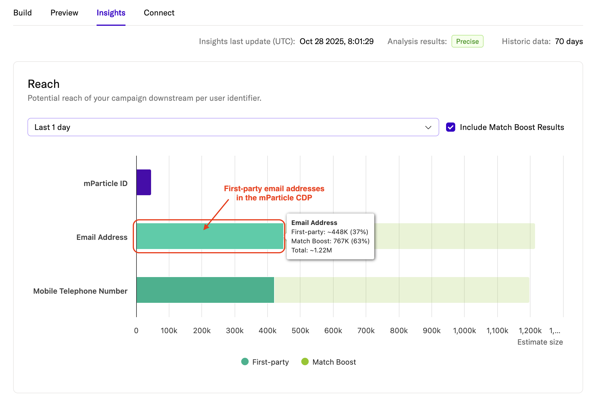The image size is (598, 403).
Task: Click the Email Address tooltip box
Action: click(x=330, y=236)
